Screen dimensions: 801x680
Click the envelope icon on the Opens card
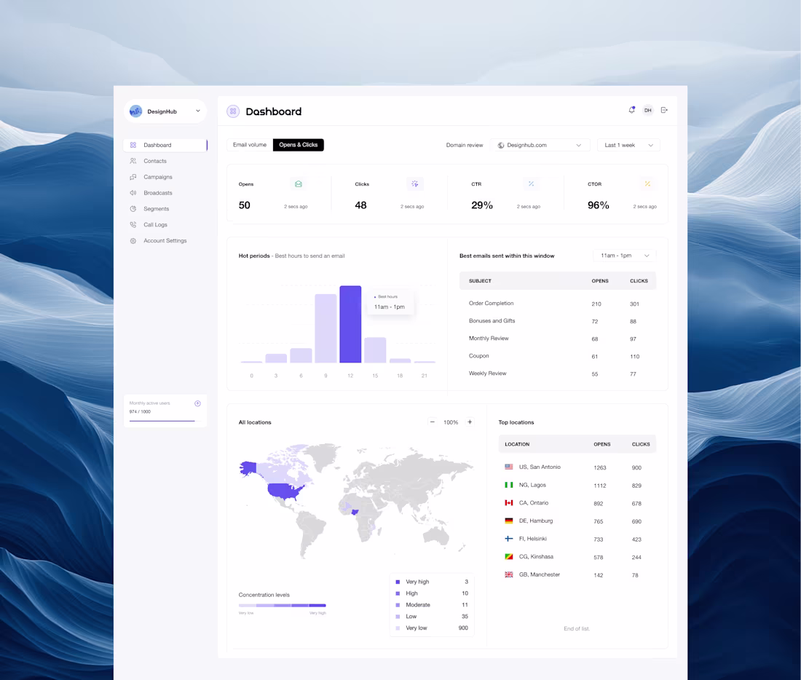pyautogui.click(x=298, y=184)
